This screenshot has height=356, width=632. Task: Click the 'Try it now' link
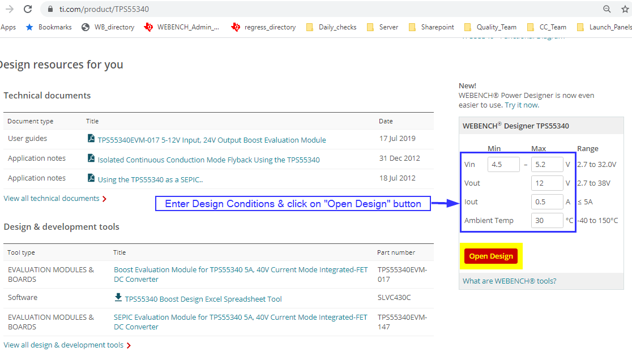pos(522,105)
